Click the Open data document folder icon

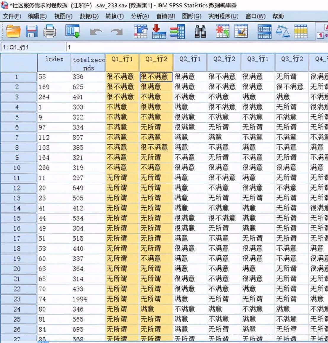pyautogui.click(x=13, y=31)
